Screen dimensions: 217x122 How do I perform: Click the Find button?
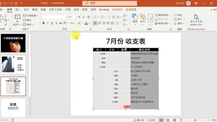click(178, 15)
